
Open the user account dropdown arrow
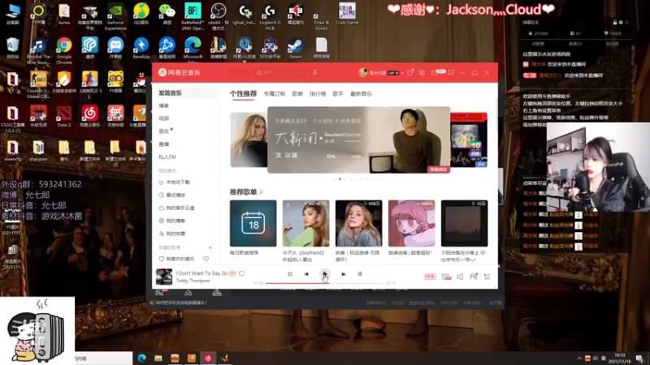coord(402,73)
